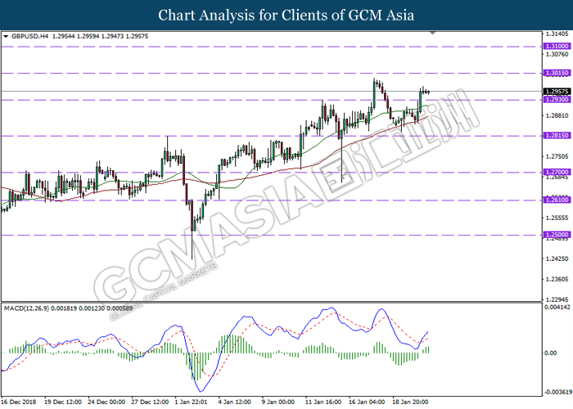The image size is (573, 409).
Task: Click the 1.22945 price scale value
Action: click(x=557, y=299)
